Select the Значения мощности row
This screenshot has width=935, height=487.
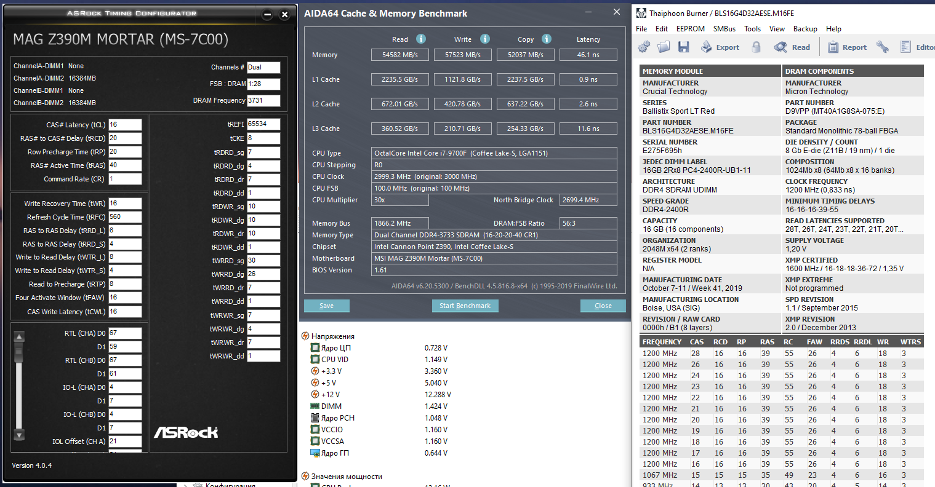[x=347, y=477]
